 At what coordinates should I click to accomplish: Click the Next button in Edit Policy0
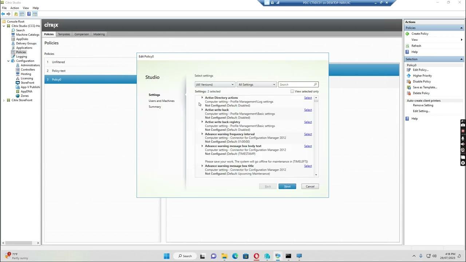coord(287,186)
